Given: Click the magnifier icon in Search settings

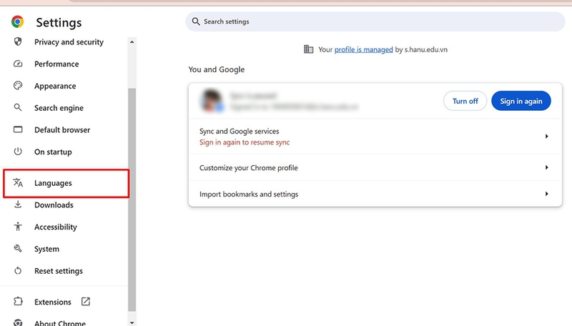Looking at the screenshot, I should click(196, 21).
